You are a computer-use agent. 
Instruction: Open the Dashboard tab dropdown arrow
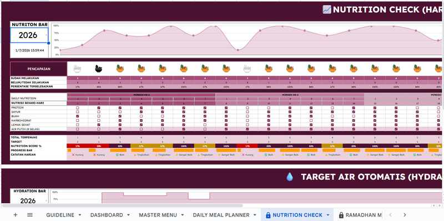click(129, 215)
